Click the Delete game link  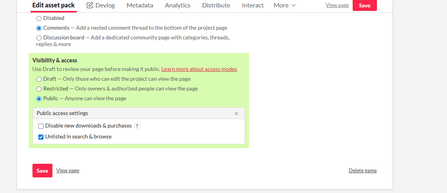pyautogui.click(x=362, y=171)
